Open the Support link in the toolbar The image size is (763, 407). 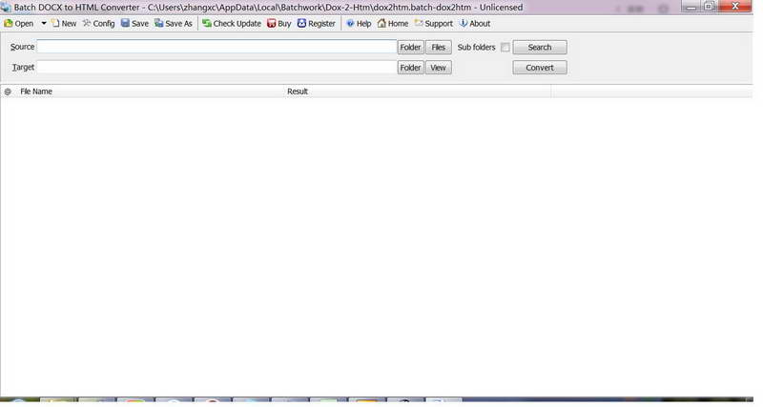(434, 23)
